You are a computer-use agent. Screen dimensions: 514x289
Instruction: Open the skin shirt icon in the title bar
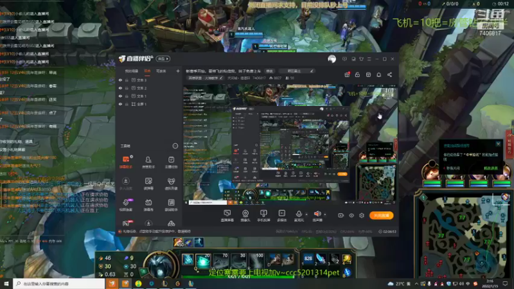pyautogui.click(x=361, y=59)
